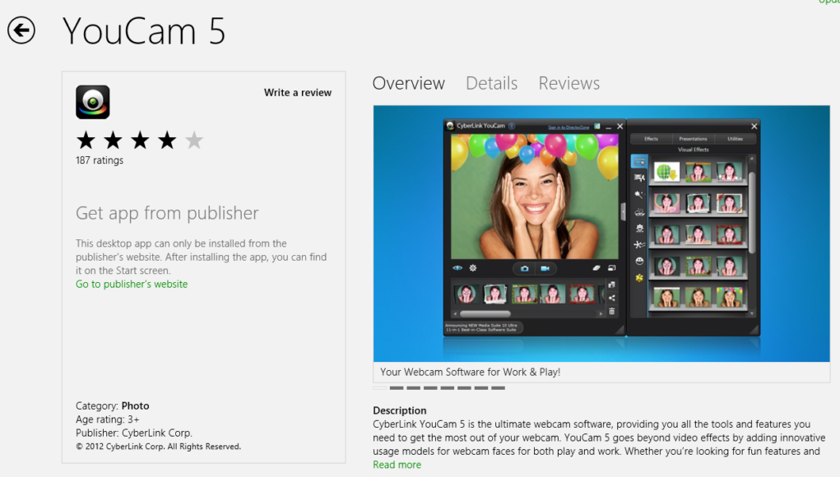Viewport: 840px width, 477px height.
Task: Expand description with Read more
Action: click(397, 465)
